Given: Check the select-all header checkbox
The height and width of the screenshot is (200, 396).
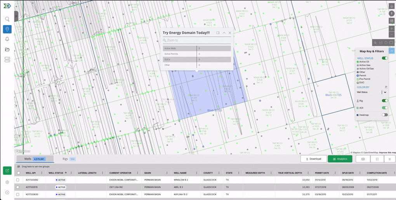Looking at the screenshot, I should click(x=18, y=173).
